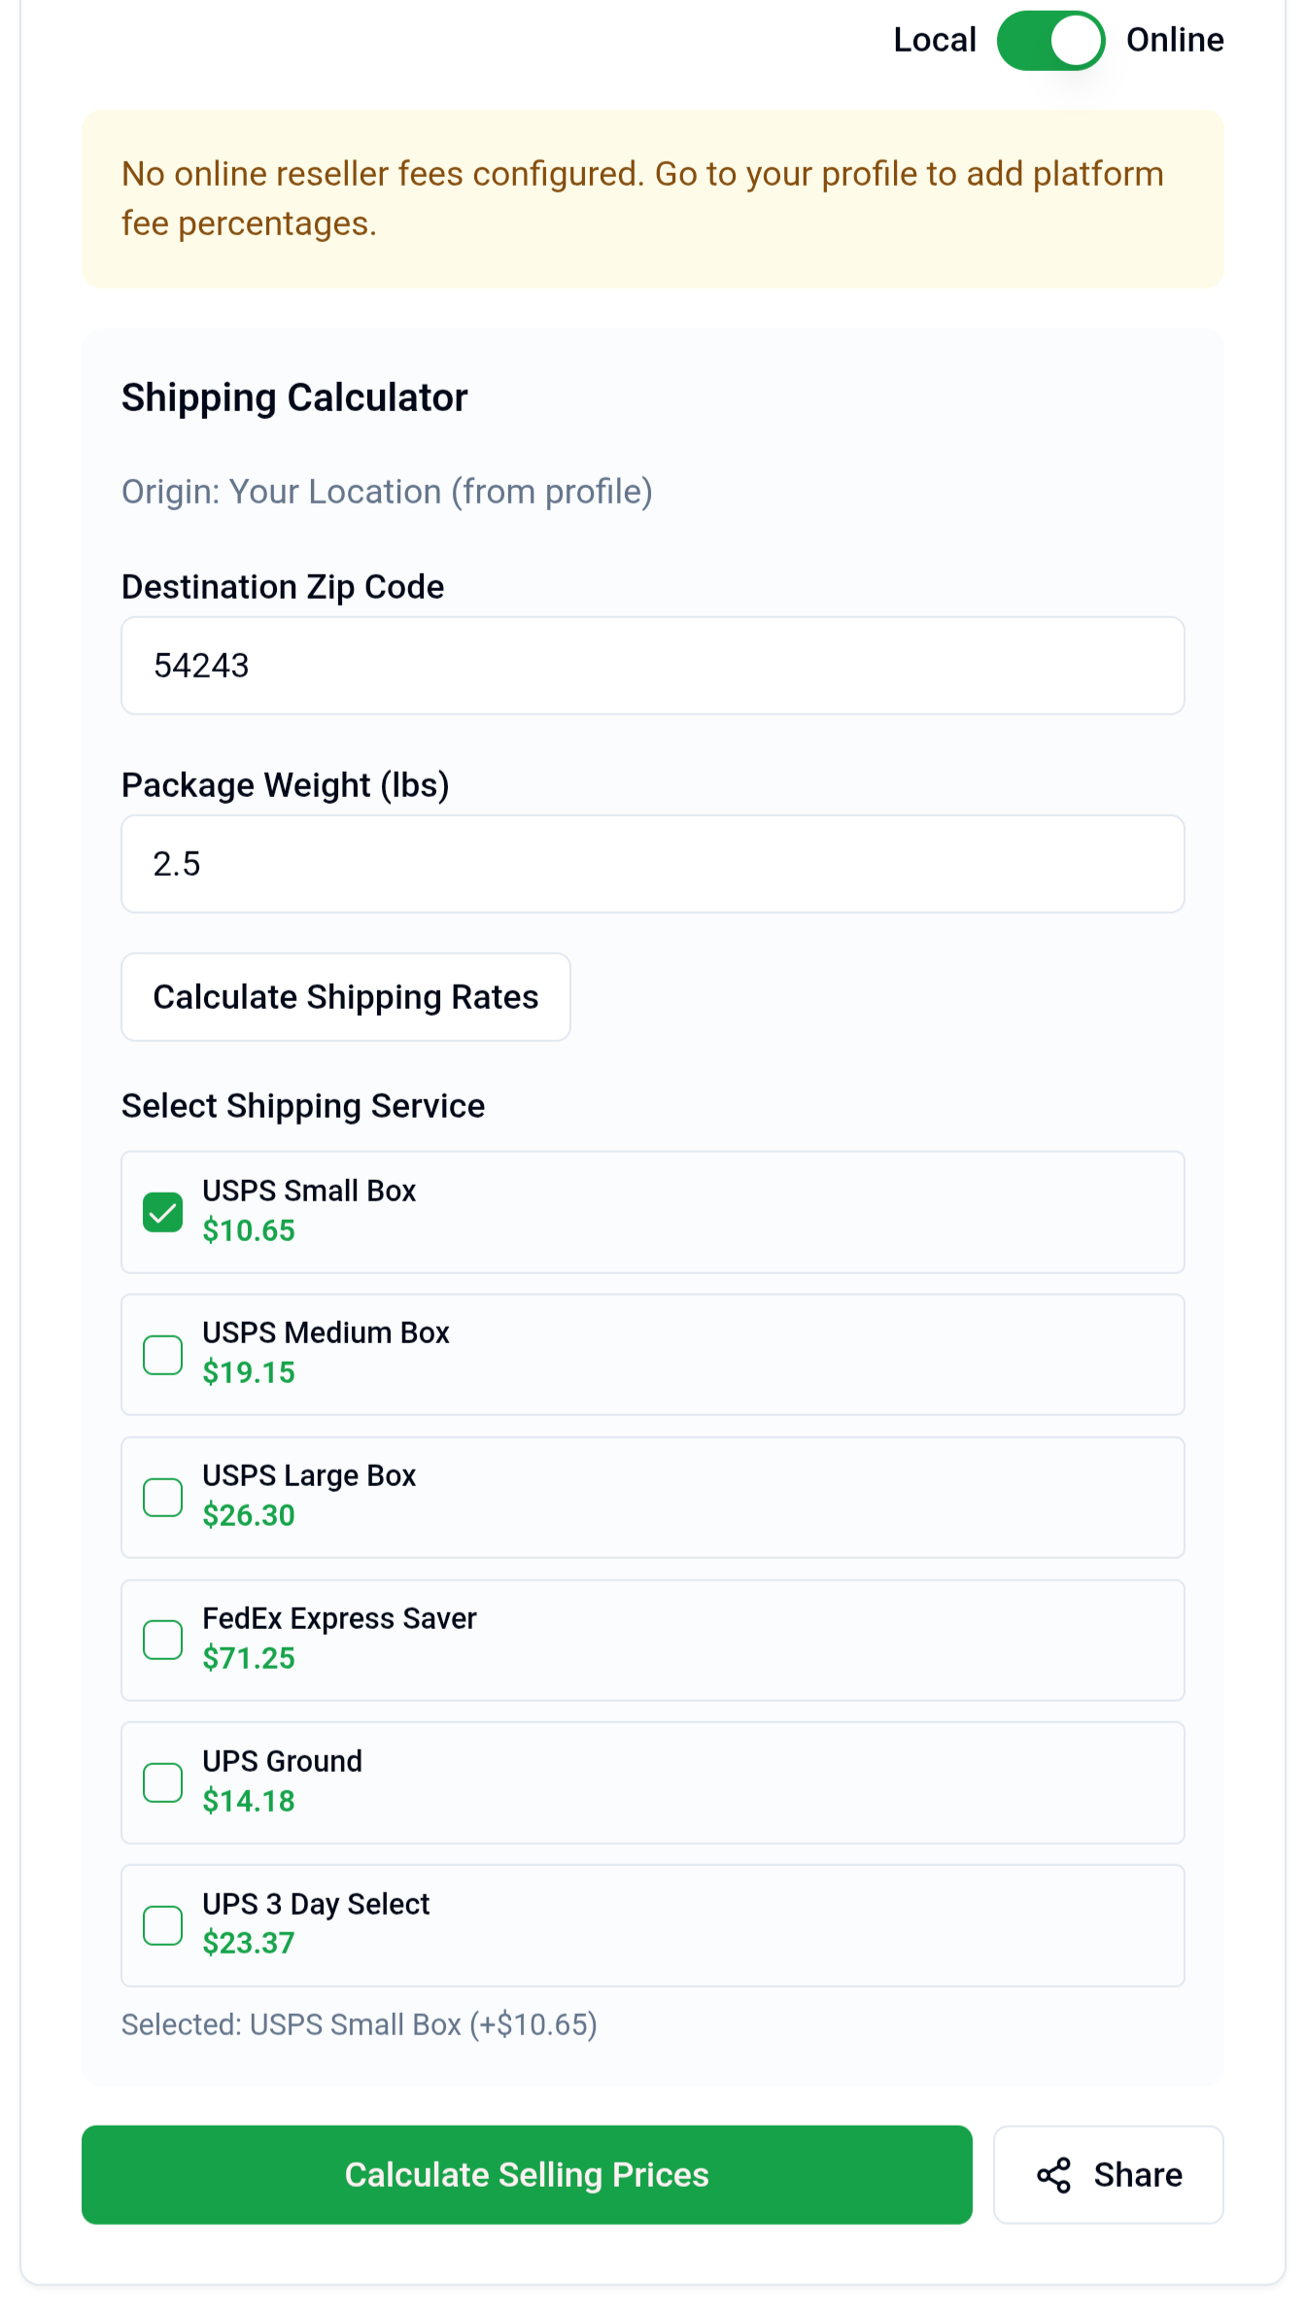Select UPS 3 Day Select service
This screenshot has width=1306, height=2318.
click(x=163, y=1924)
